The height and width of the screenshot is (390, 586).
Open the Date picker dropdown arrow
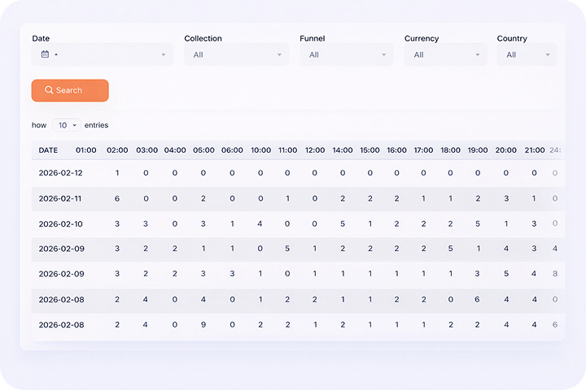[163, 54]
